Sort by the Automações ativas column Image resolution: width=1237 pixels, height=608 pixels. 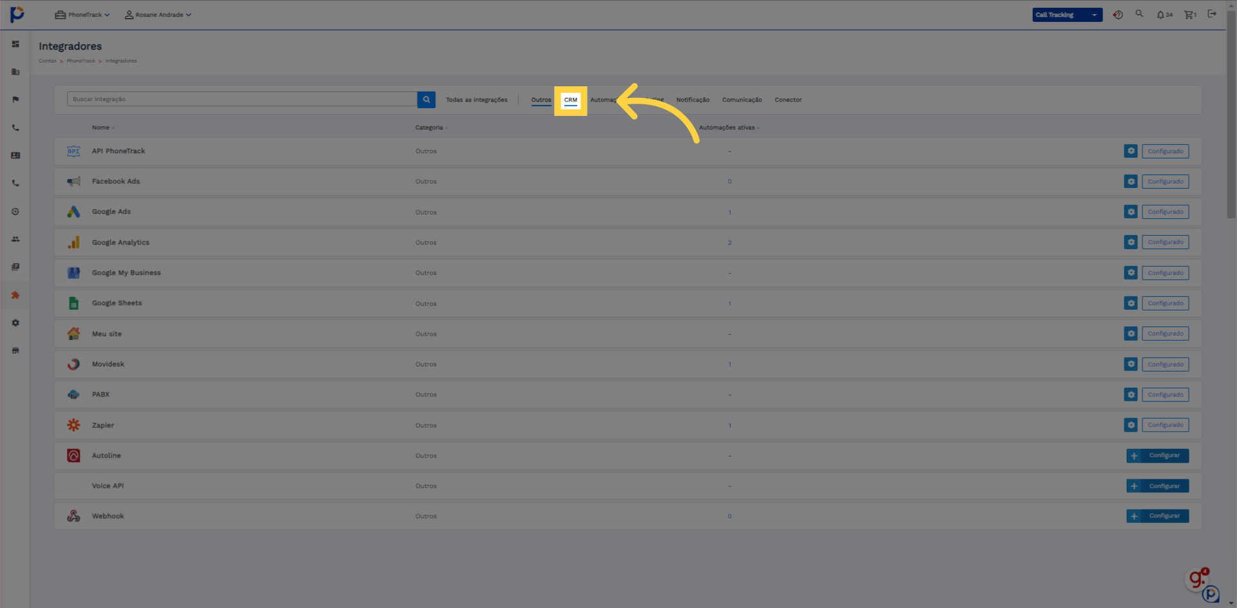click(x=729, y=128)
